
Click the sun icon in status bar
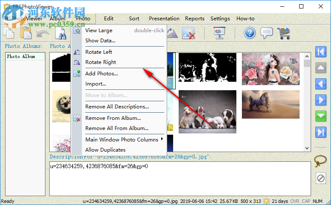pyautogui.click(x=266, y=201)
